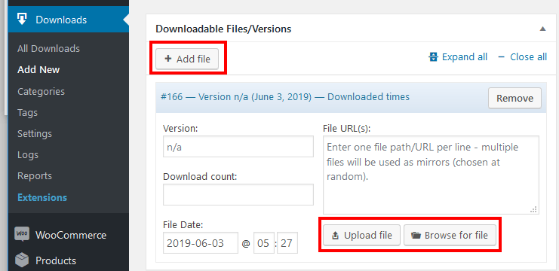Open All Downloads in the sidebar
The height and width of the screenshot is (271, 559).
[48, 49]
